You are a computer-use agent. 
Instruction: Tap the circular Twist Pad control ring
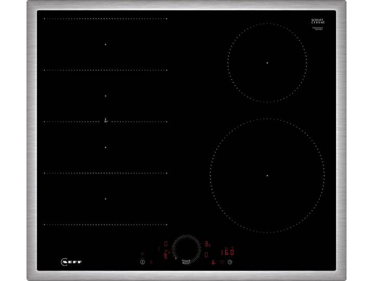pos(186,249)
